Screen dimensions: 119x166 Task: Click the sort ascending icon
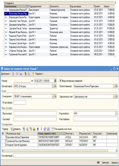[45, 129]
